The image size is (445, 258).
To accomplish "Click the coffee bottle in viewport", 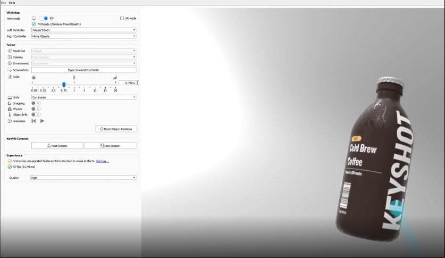I will point(375,159).
